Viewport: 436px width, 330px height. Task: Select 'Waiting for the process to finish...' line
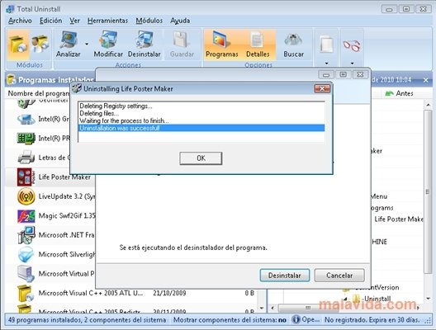[124, 120]
